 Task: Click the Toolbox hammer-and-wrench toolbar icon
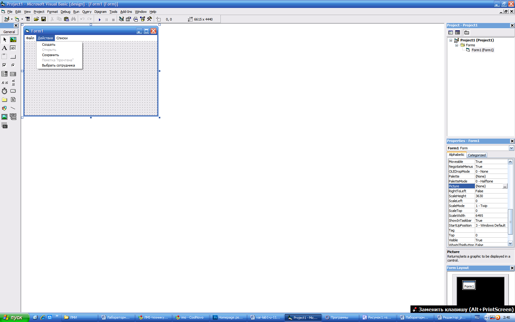coord(150,19)
